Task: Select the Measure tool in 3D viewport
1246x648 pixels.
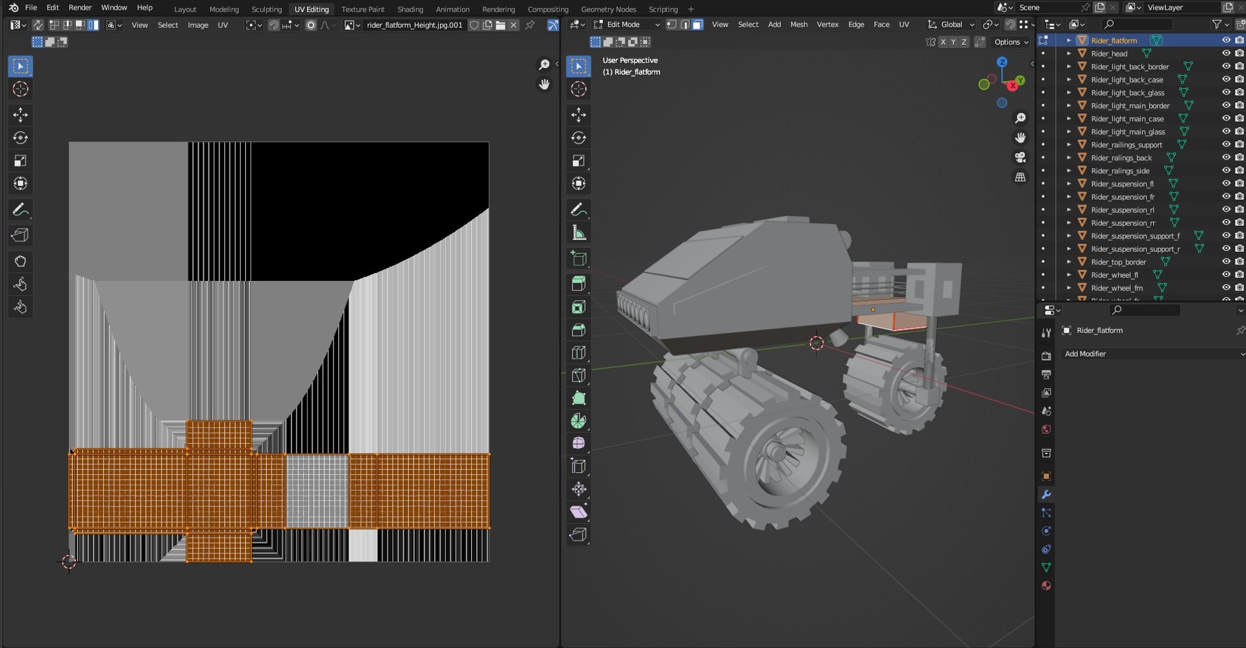Action: (578, 233)
